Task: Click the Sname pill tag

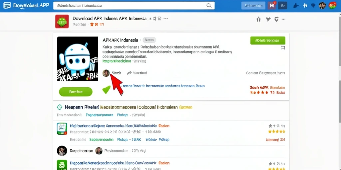Action: tap(149, 40)
